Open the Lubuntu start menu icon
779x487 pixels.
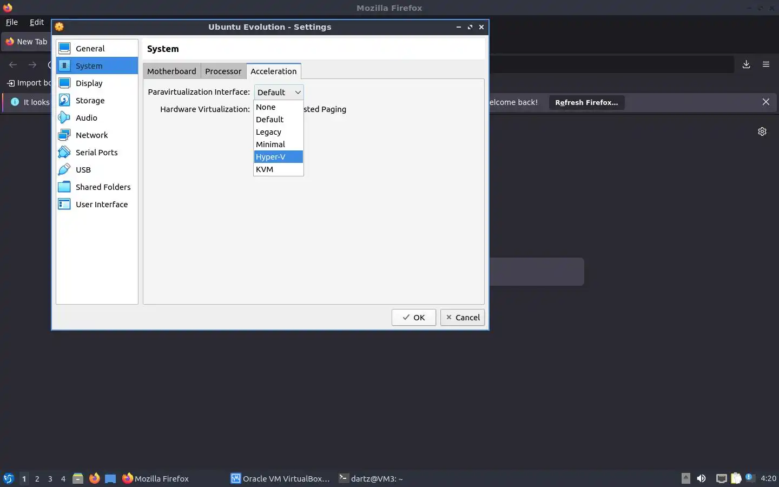coord(8,478)
